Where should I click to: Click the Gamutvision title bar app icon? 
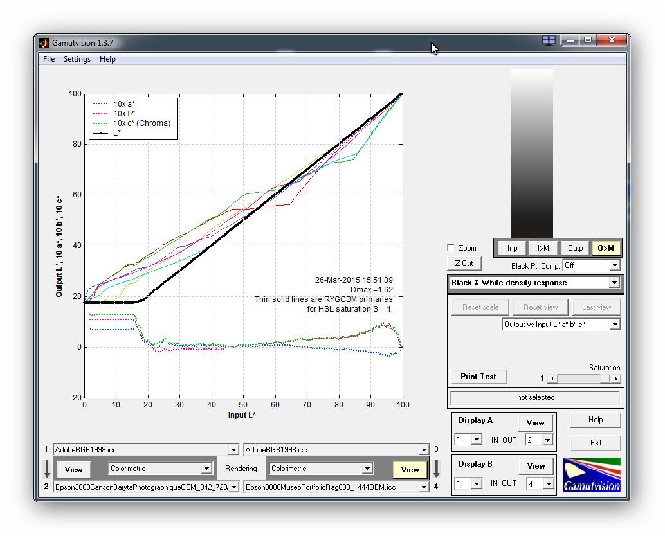point(44,43)
